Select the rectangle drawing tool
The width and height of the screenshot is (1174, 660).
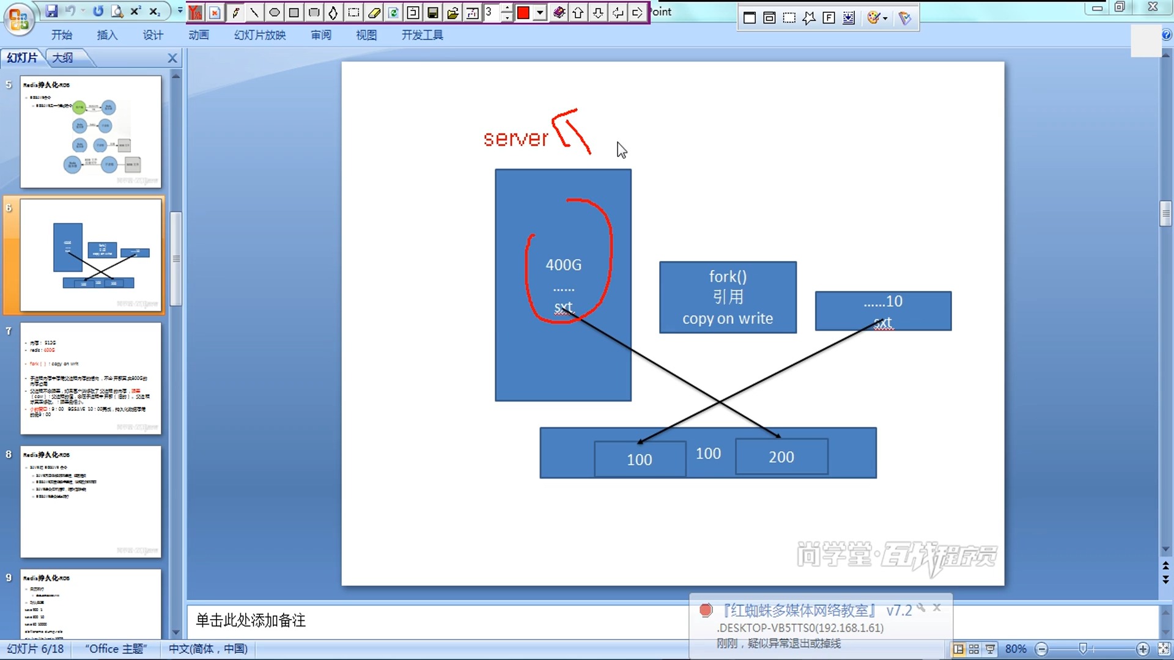294,13
